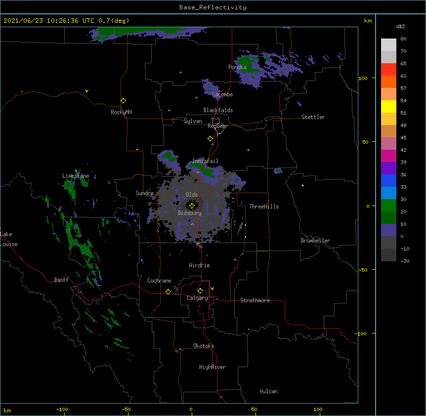This screenshot has width=426, height=416.
Task: Click the RedDeer city label
Action: pyautogui.click(x=217, y=126)
